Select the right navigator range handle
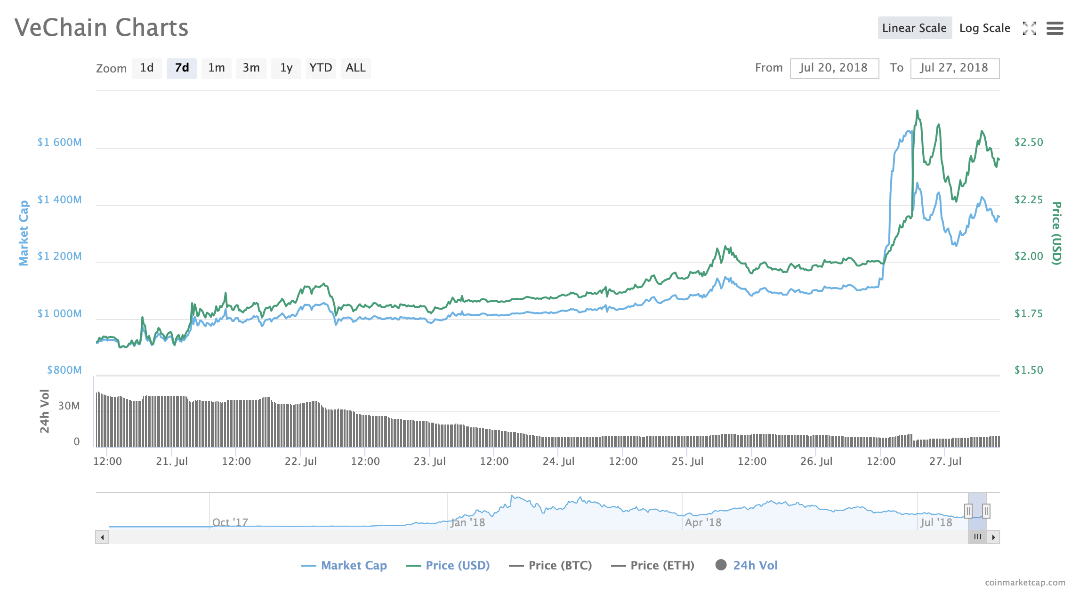 tap(986, 511)
